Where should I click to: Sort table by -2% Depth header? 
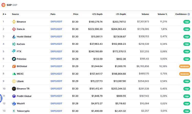[x=121, y=14]
